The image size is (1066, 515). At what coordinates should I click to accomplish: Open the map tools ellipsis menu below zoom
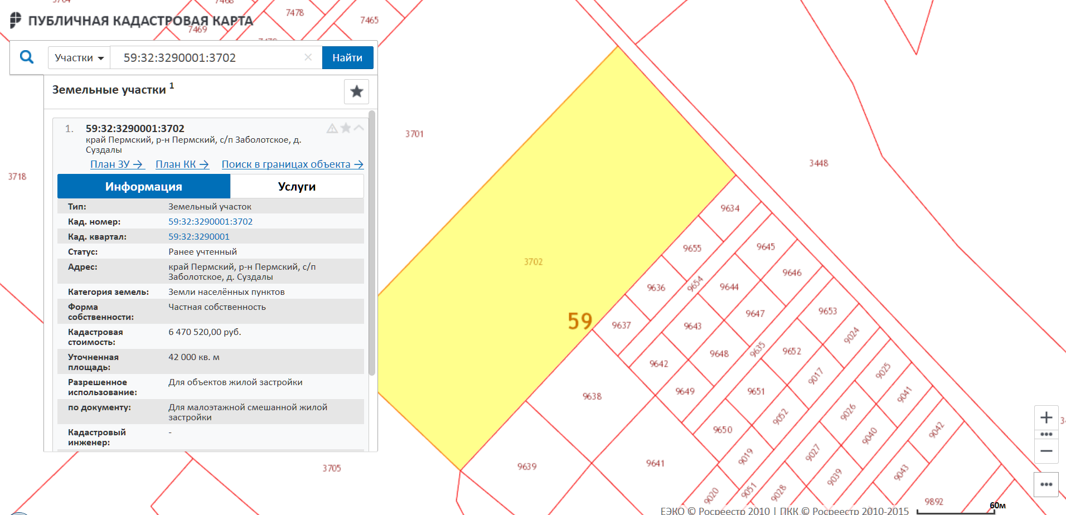[1046, 484]
